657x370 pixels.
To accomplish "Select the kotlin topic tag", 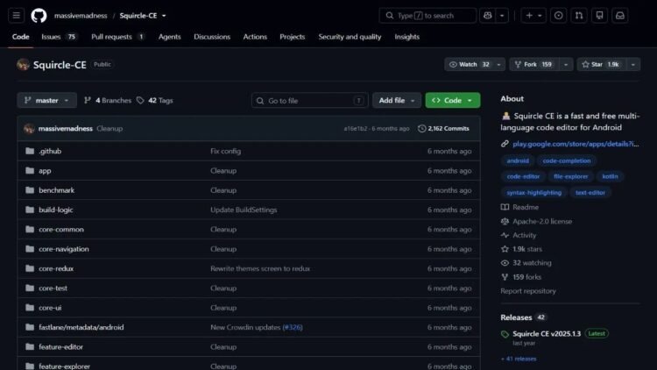I will (610, 176).
